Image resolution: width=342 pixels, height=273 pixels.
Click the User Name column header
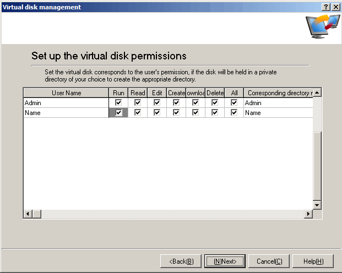66,93
